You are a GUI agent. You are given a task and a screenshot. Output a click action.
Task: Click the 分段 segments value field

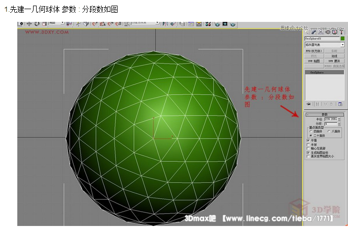[331, 124]
